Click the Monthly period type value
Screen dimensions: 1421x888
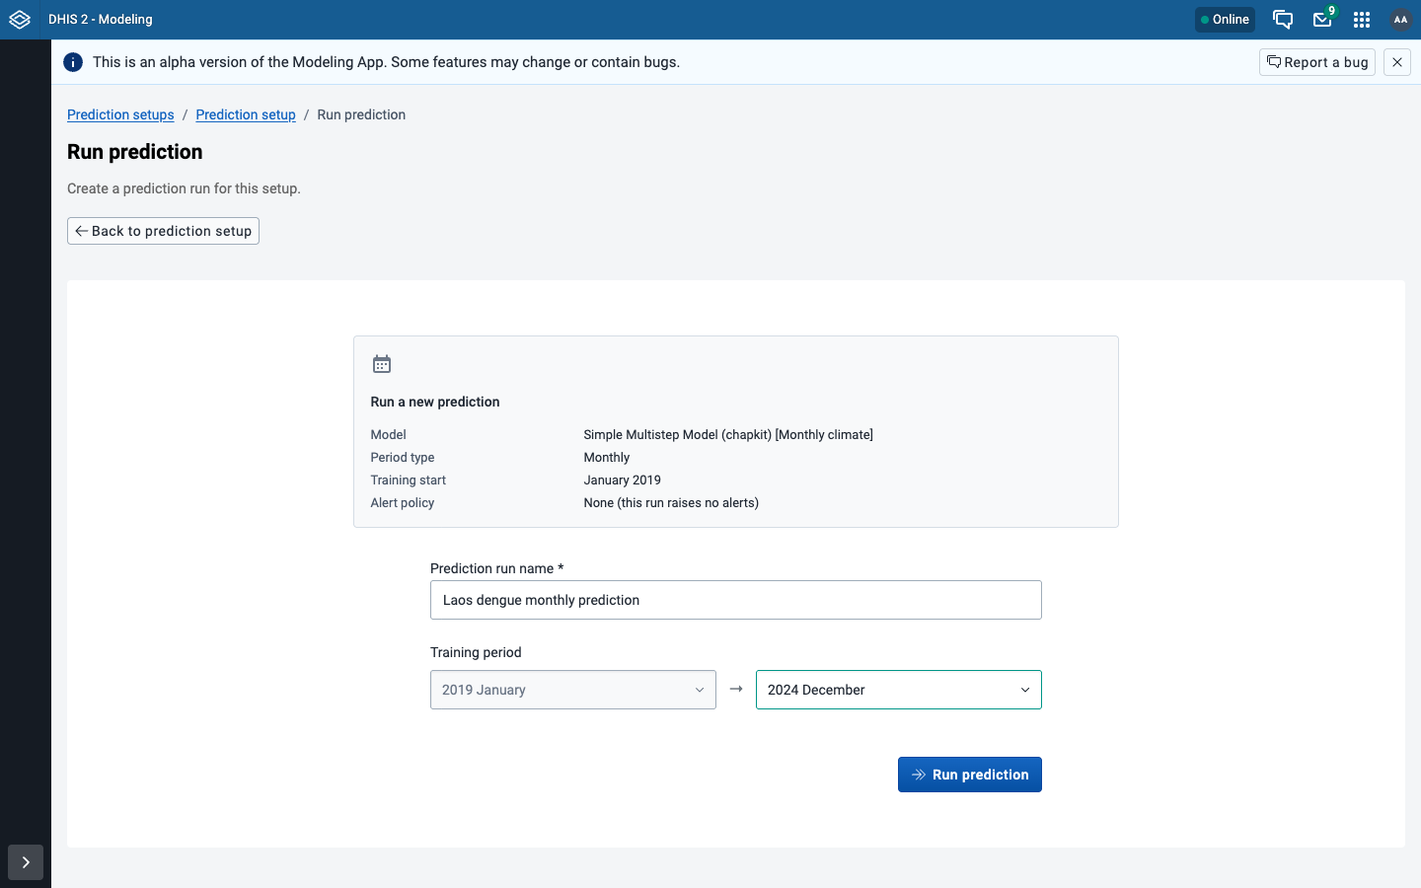(607, 457)
